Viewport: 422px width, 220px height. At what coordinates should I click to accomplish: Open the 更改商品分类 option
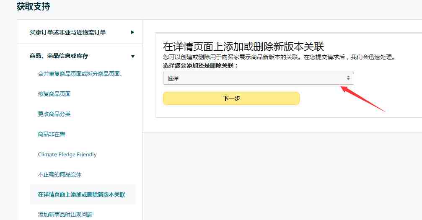point(54,114)
